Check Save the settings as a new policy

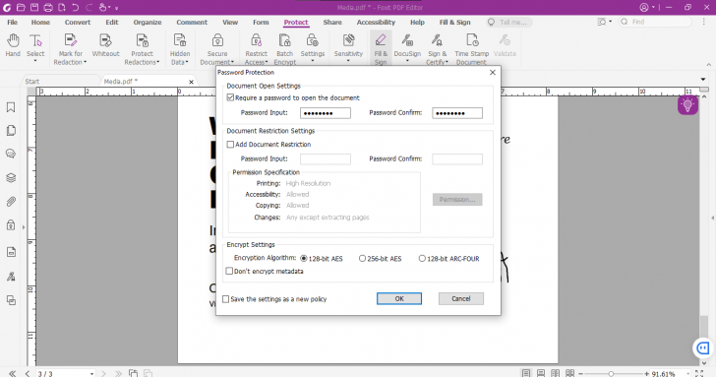coord(225,299)
